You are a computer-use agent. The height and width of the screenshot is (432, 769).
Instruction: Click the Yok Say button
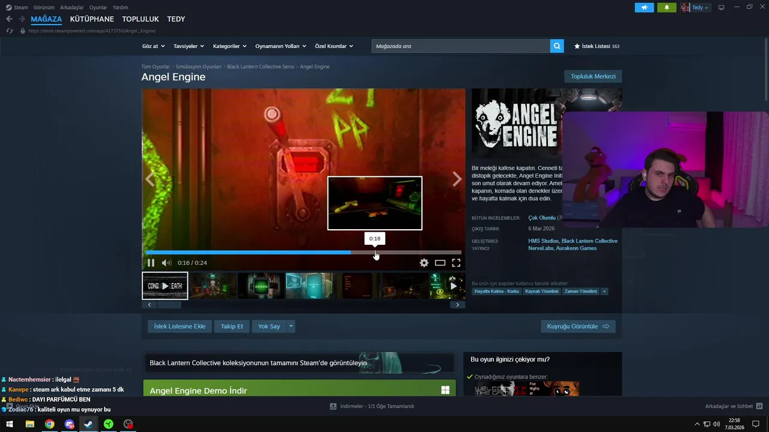tap(269, 326)
